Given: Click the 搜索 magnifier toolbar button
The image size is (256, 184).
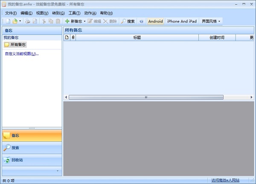Looking at the screenshot, I should pyautogui.click(x=128, y=21).
